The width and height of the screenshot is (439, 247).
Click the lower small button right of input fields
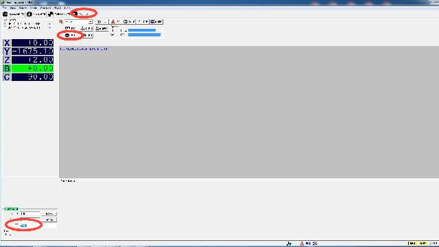pos(49,220)
